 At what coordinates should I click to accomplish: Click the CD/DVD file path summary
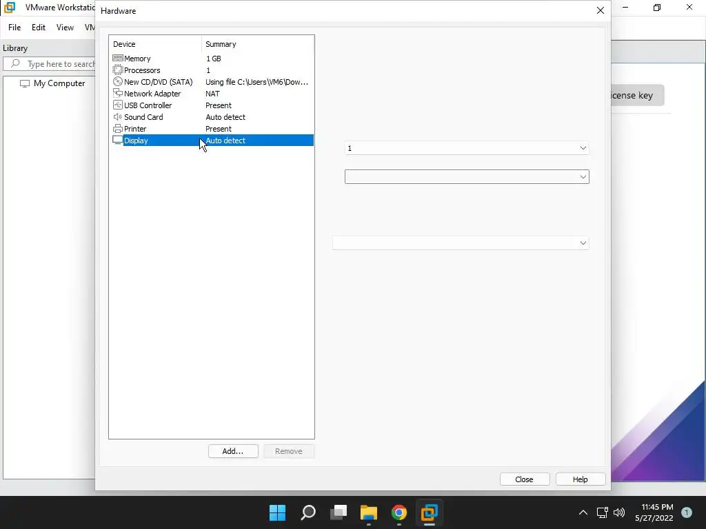257,82
